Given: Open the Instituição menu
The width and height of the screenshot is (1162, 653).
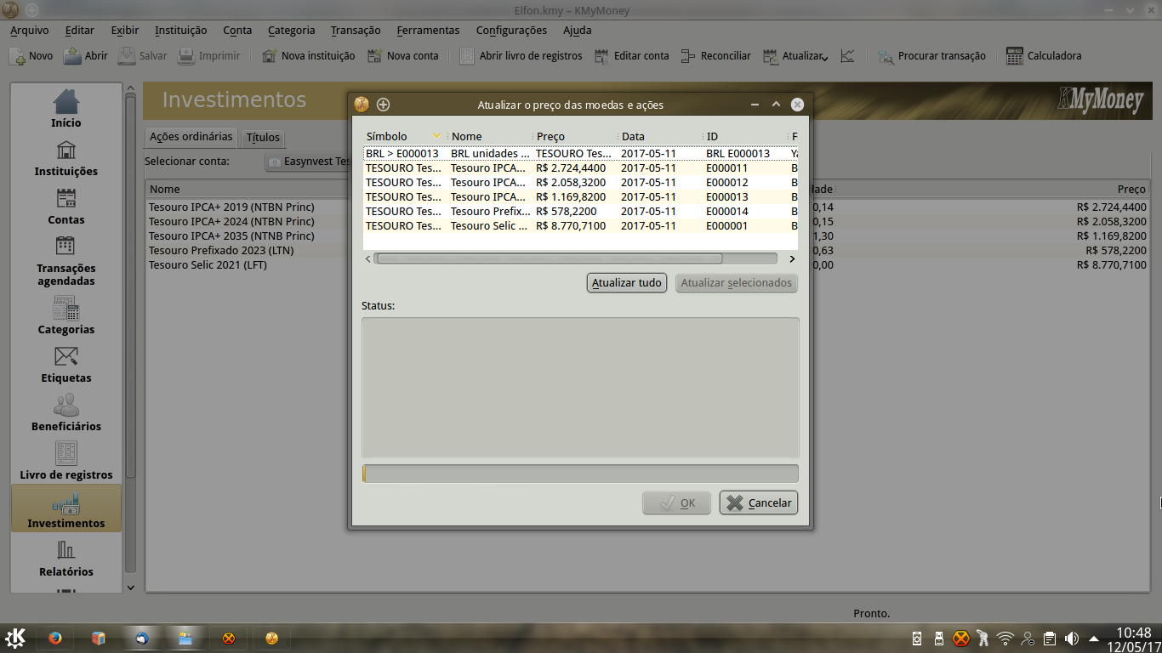Looking at the screenshot, I should [x=180, y=30].
